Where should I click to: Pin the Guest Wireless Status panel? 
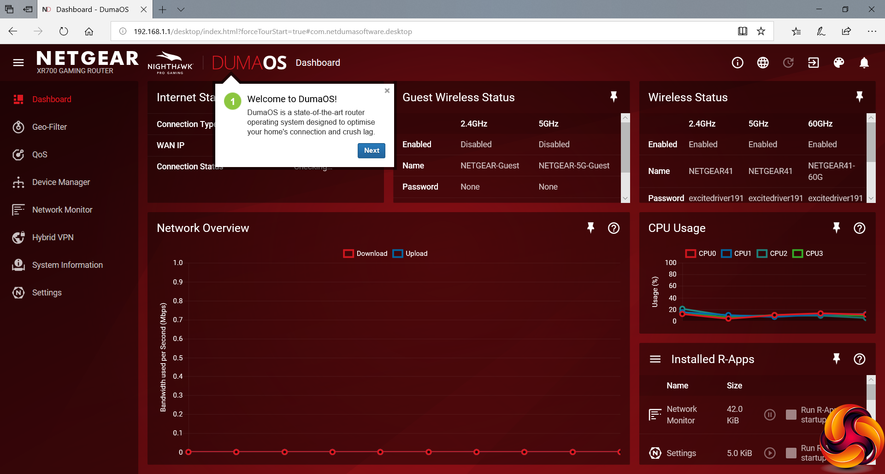pyautogui.click(x=614, y=97)
